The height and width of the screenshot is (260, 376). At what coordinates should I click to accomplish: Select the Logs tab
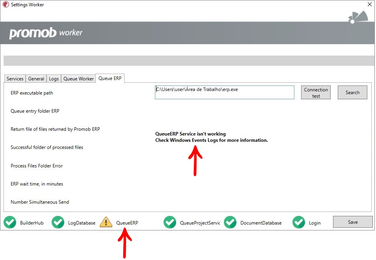pyautogui.click(x=54, y=79)
